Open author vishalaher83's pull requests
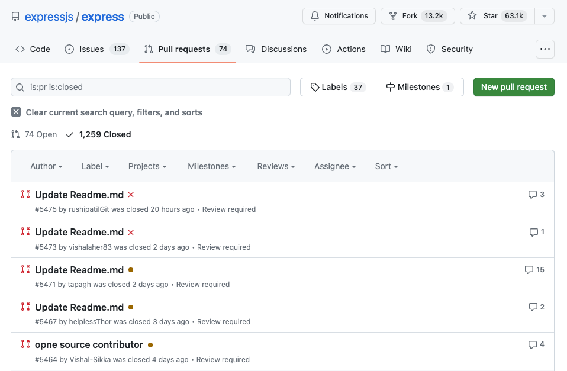 coord(91,247)
